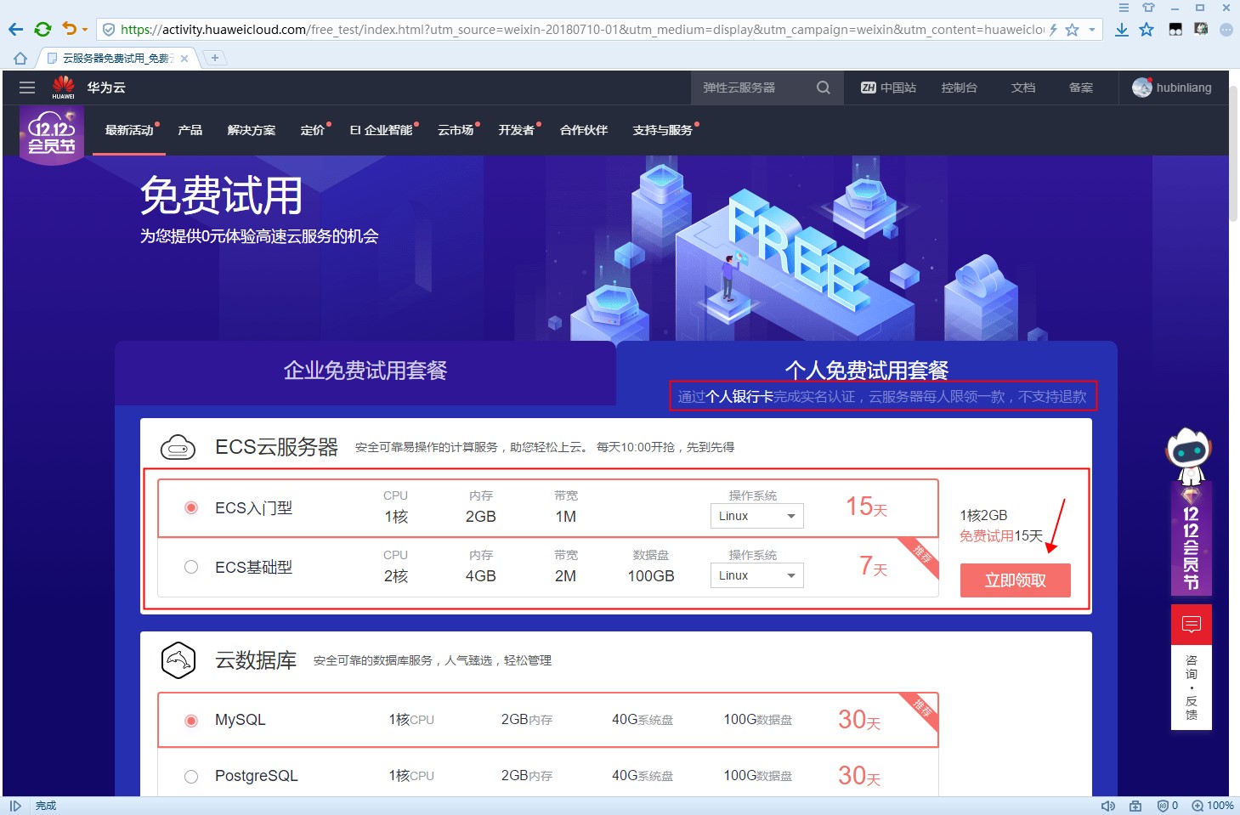Open the 定价 menu

313,130
